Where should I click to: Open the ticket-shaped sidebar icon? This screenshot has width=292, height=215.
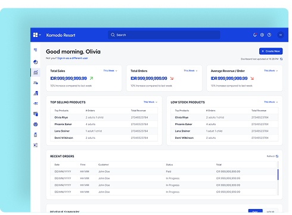36,104
